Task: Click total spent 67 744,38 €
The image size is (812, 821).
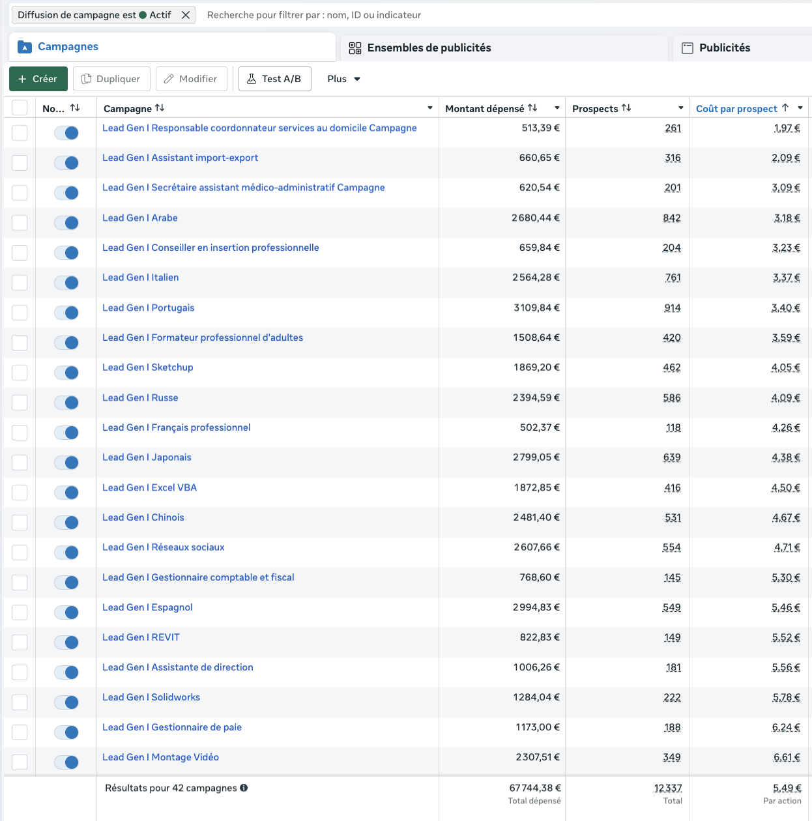Action: [x=535, y=788]
